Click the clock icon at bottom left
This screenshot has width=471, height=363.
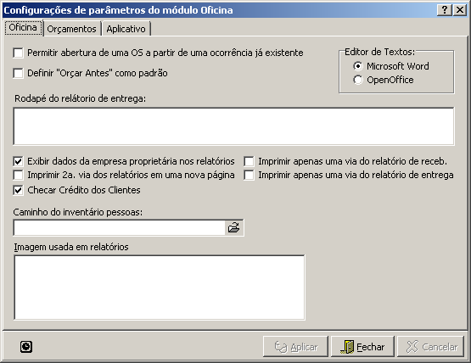[x=26, y=347]
